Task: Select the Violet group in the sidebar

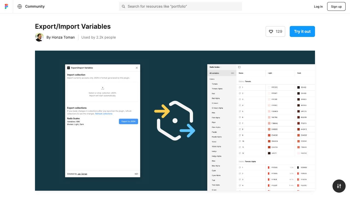Action: click(214, 142)
